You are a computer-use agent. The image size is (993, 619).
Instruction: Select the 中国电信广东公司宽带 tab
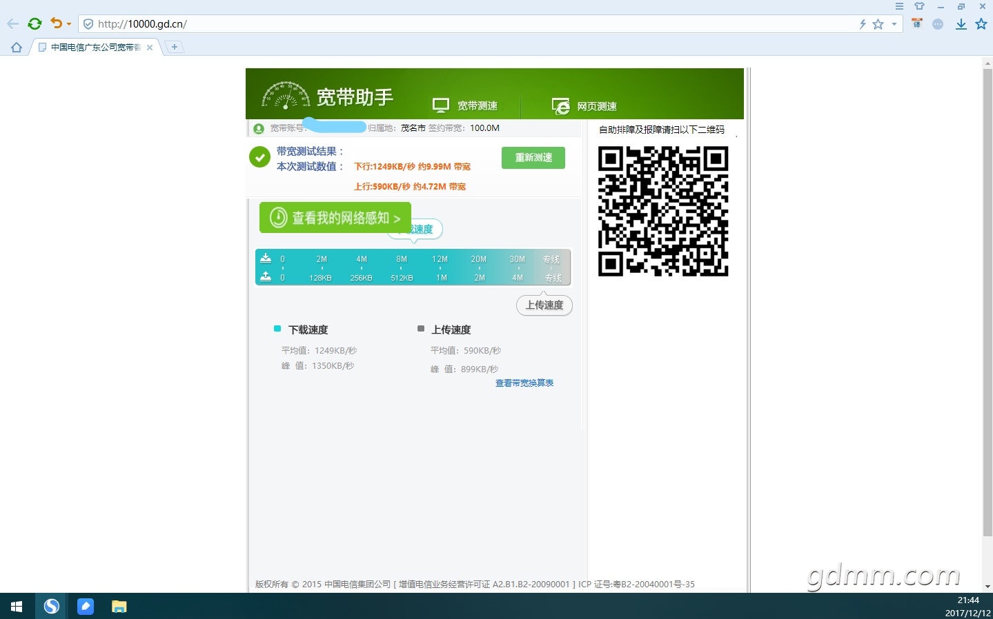tap(95, 48)
